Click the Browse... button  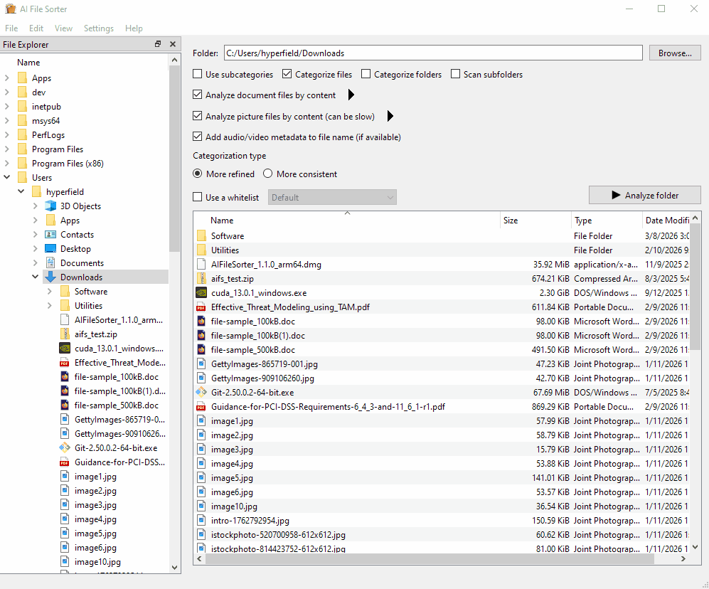coord(674,53)
